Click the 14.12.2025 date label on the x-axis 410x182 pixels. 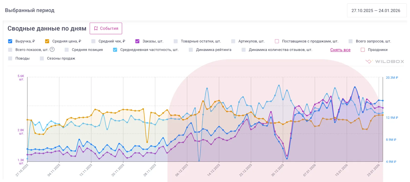coord(214,170)
